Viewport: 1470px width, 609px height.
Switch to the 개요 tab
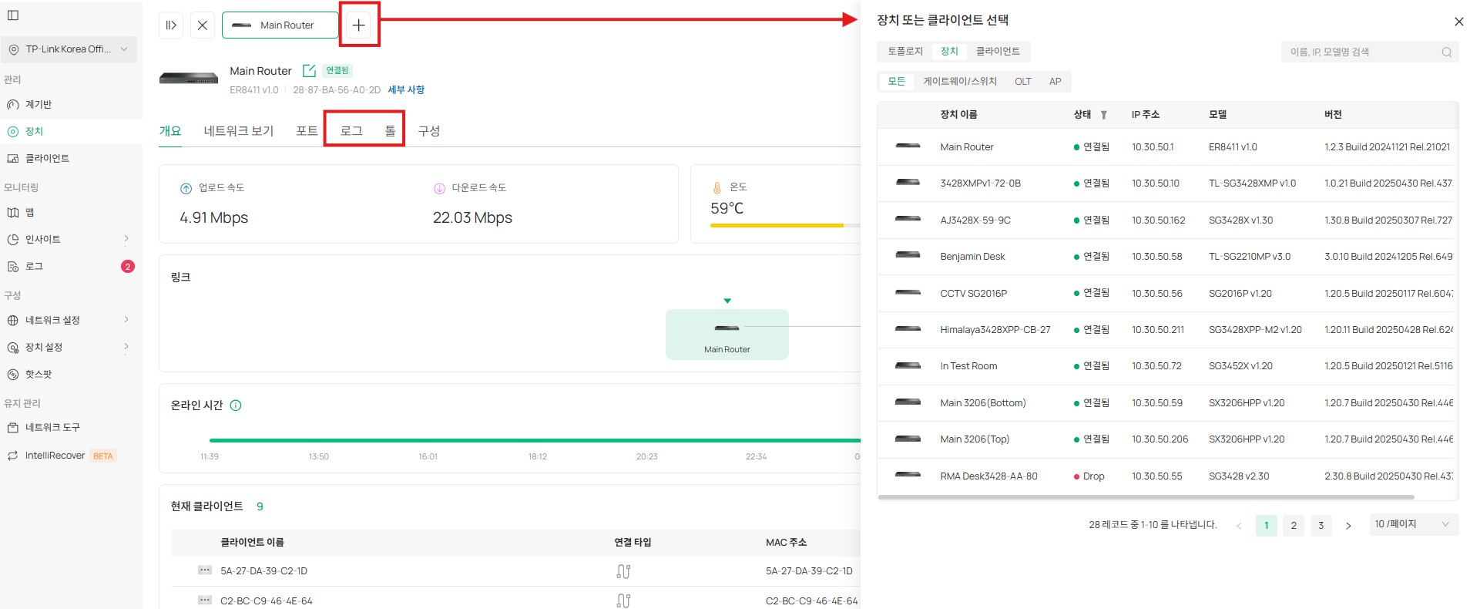170,131
